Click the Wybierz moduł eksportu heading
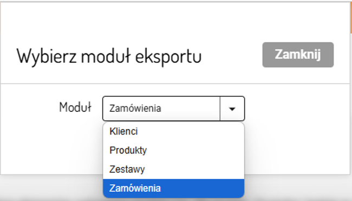The width and height of the screenshot is (352, 201). tap(109, 57)
